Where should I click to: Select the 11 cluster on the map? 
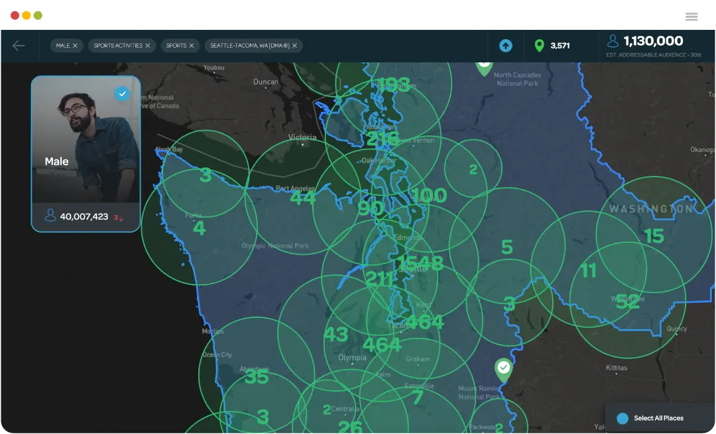tap(589, 271)
